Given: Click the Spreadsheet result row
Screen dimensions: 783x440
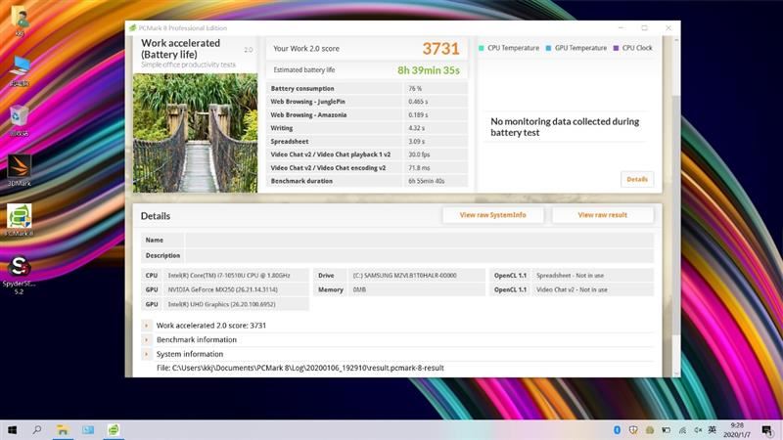Looking at the screenshot, I should [367, 141].
